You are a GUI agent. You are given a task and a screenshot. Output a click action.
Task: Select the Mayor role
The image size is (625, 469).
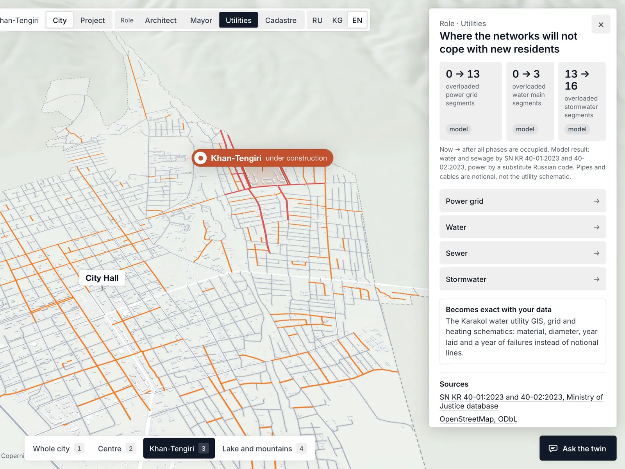point(201,20)
